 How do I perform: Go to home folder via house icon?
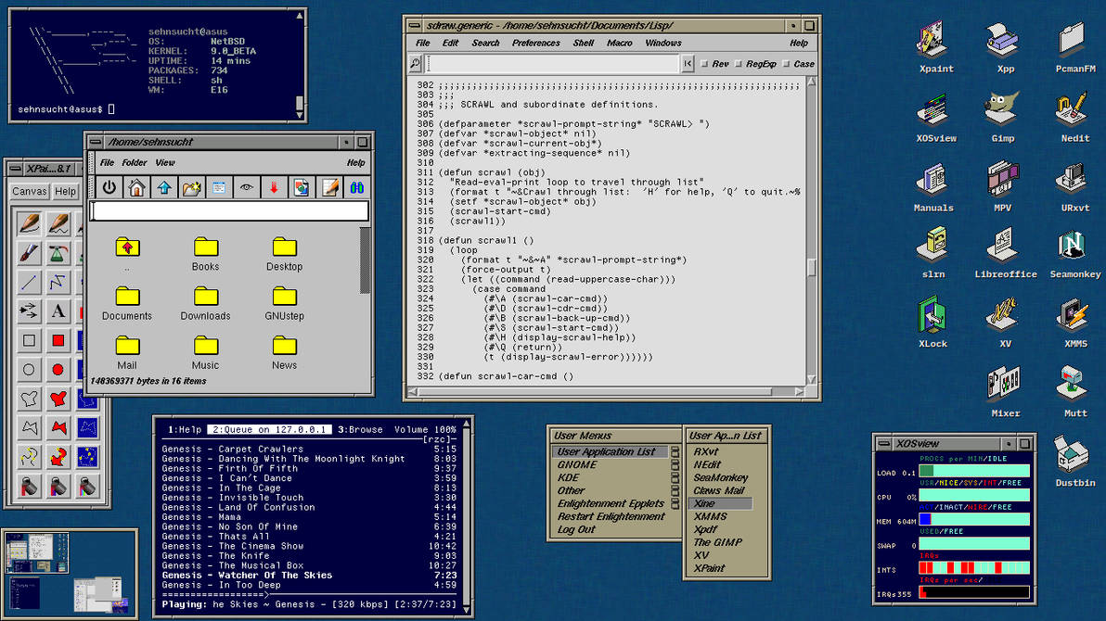click(x=136, y=187)
